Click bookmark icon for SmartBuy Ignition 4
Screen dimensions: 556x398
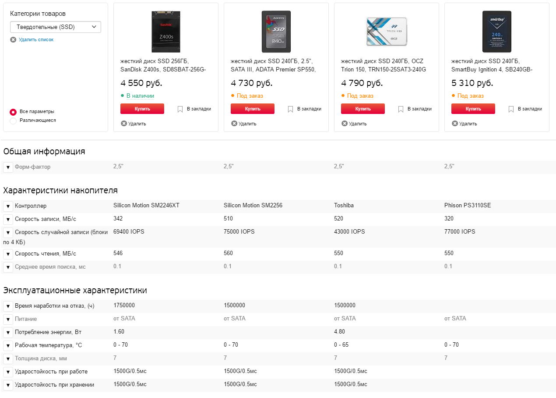511,109
